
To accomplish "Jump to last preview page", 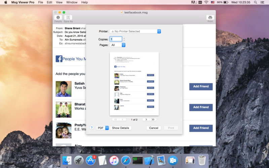I will pyautogui.click(x=153, y=120).
